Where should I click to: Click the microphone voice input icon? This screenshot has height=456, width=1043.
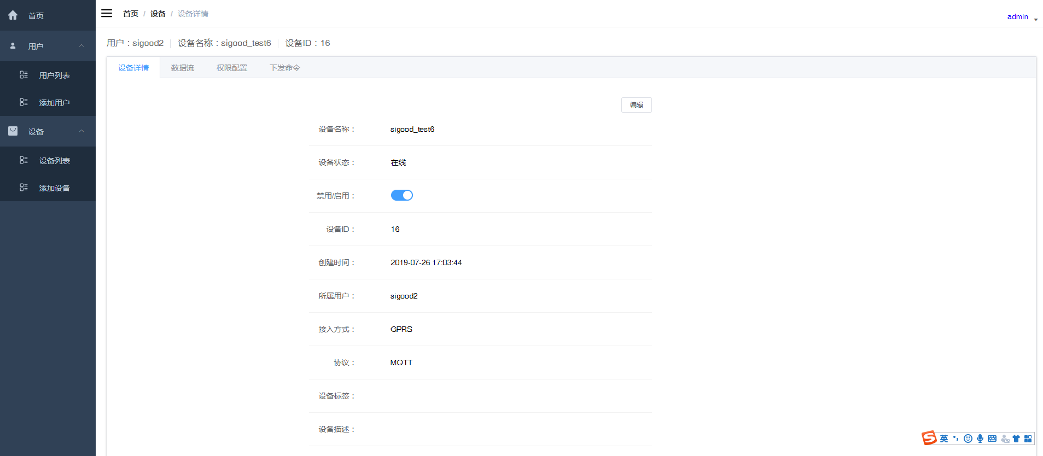[980, 439]
